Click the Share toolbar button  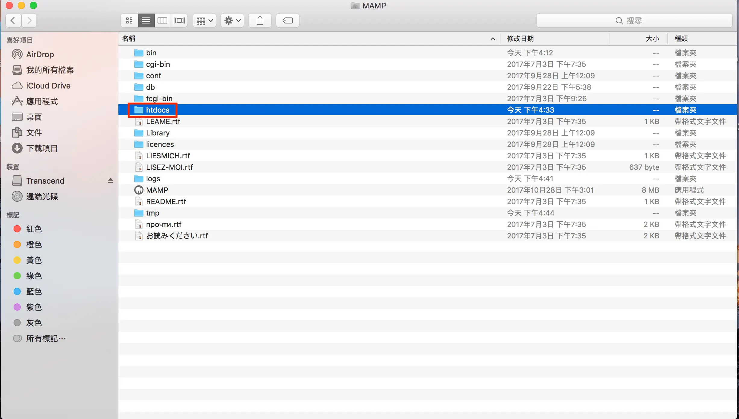point(260,20)
